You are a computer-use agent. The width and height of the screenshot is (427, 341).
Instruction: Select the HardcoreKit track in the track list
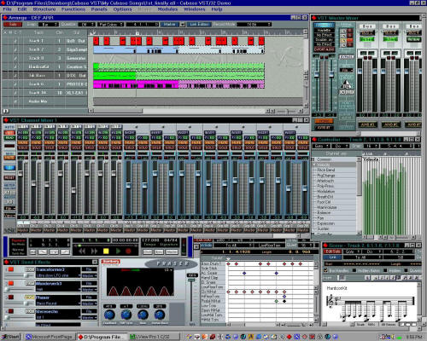[x=44, y=66]
